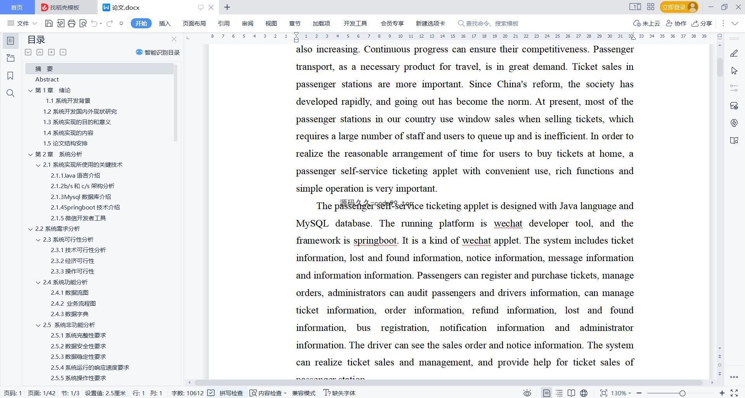Image resolution: width=745 pixels, height=398 pixels.
Task: Collapse the 第1章 绪论 outline node
Action: pos(31,90)
